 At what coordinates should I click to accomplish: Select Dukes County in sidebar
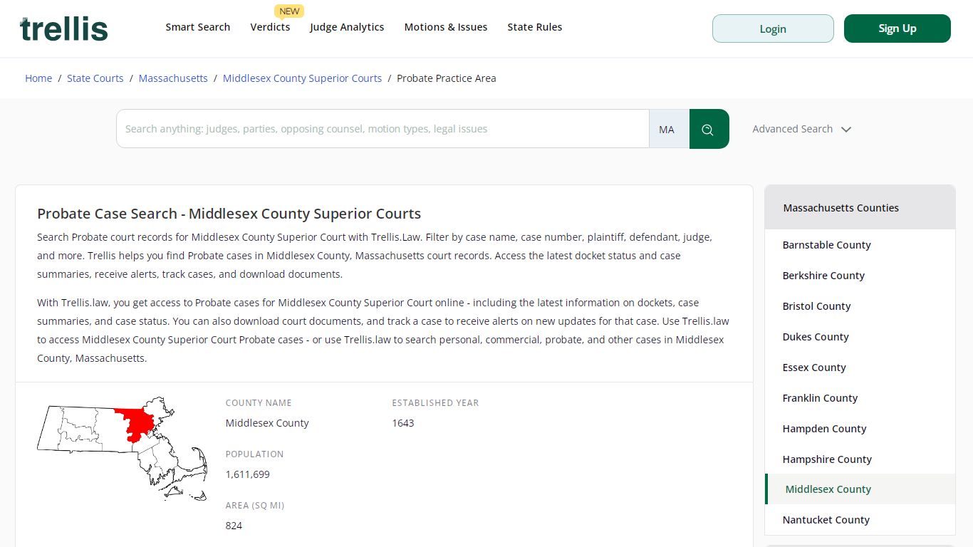816,337
